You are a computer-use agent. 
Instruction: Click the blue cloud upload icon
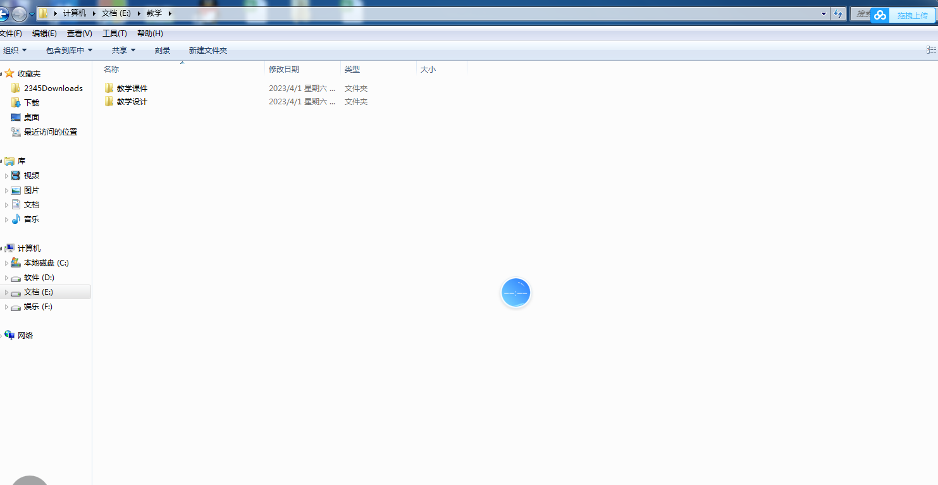880,15
